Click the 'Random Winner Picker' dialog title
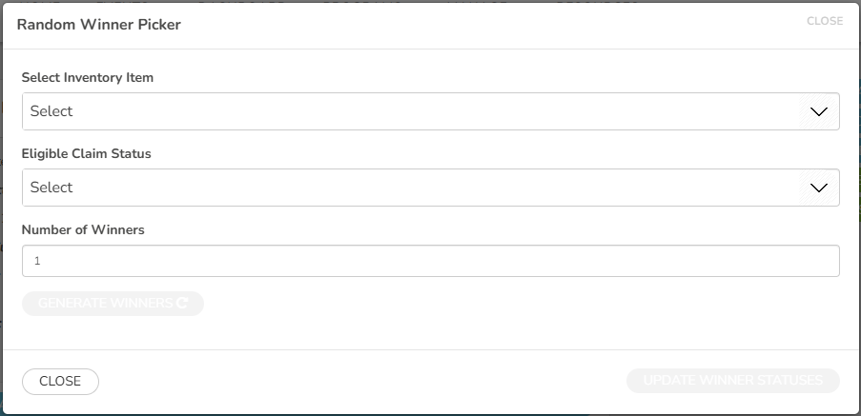 99,25
